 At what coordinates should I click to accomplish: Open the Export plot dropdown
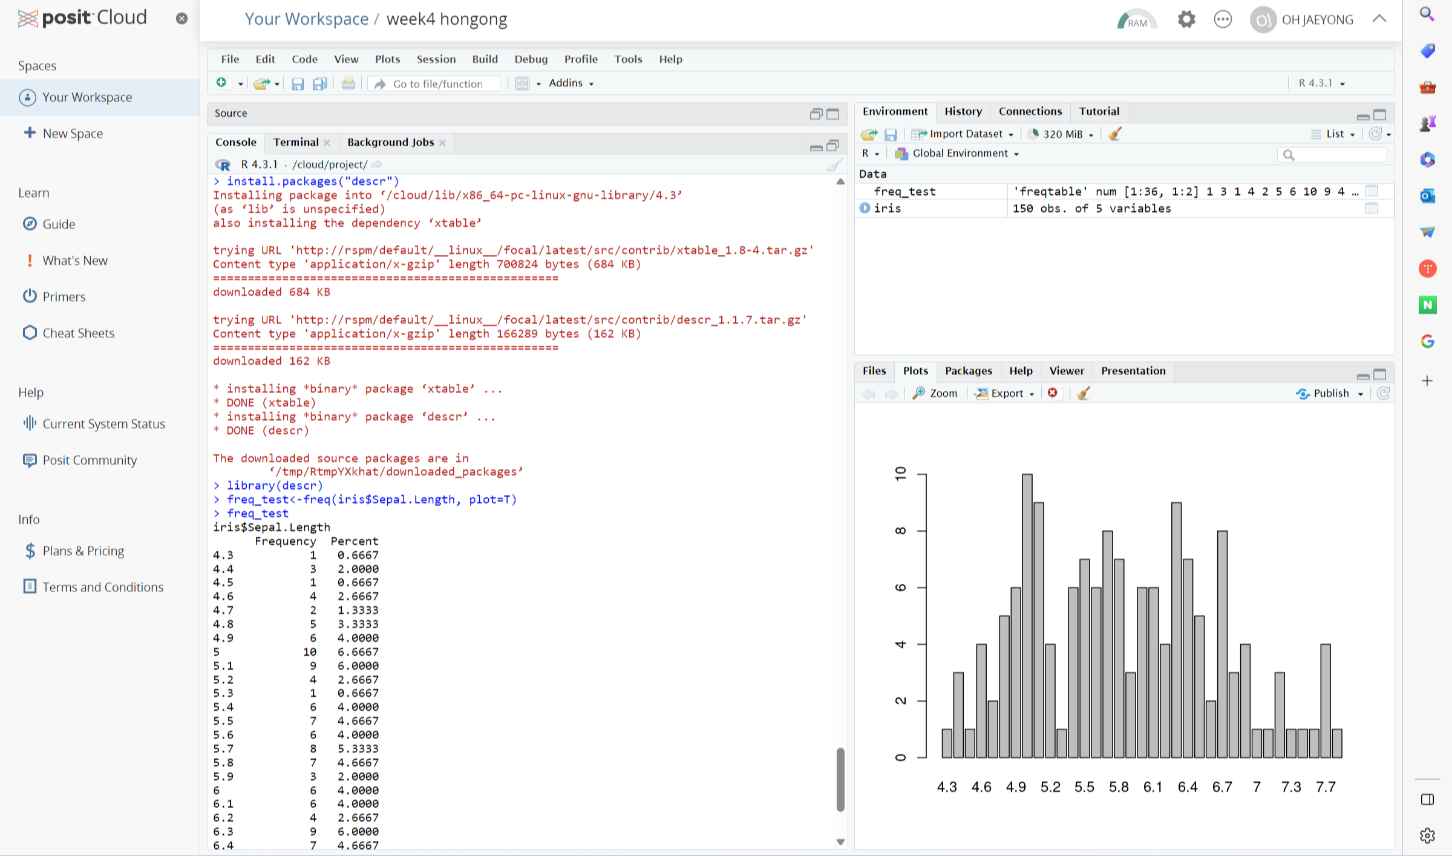[1005, 393]
